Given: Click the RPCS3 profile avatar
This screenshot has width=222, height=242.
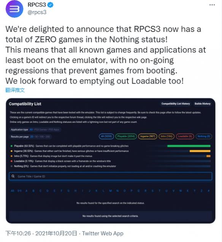Looking at the screenshot, I should point(14,9).
